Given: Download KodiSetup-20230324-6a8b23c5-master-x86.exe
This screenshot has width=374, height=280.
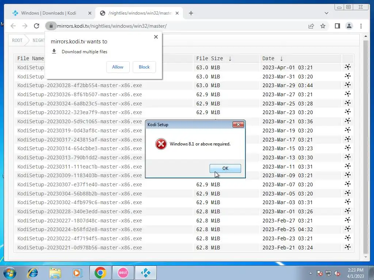Looking at the screenshot, I should pyautogui.click(x=80, y=104).
